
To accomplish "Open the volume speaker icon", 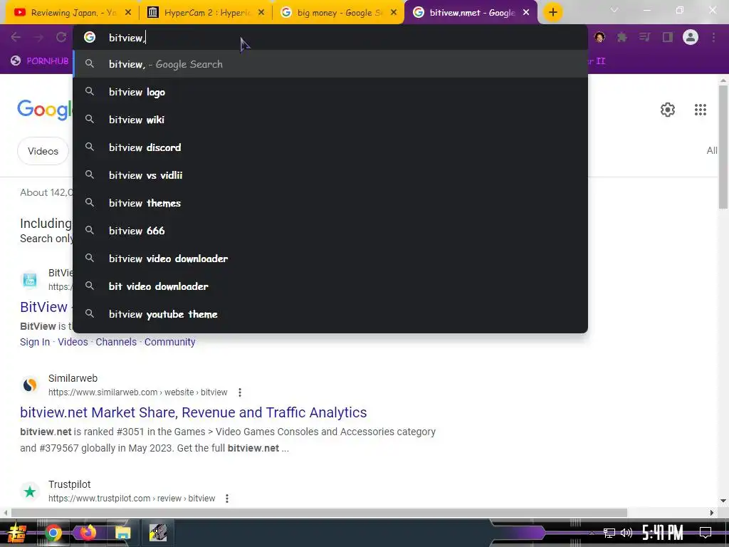I will (626, 533).
